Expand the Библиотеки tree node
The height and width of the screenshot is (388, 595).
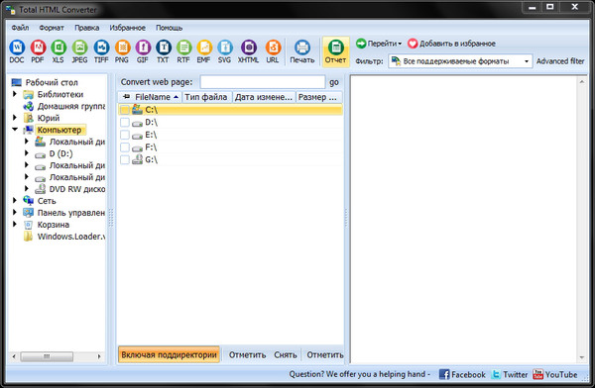tap(15, 94)
